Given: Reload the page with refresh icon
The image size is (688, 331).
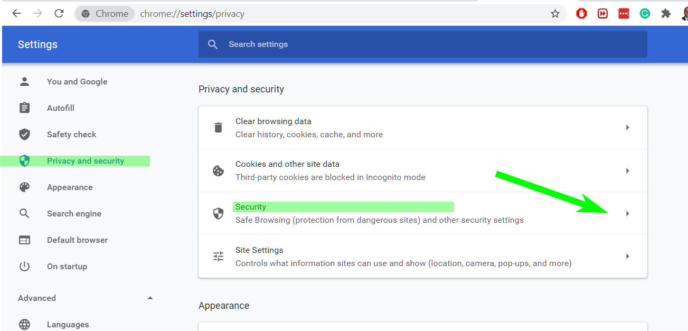Looking at the screenshot, I should click(x=59, y=14).
